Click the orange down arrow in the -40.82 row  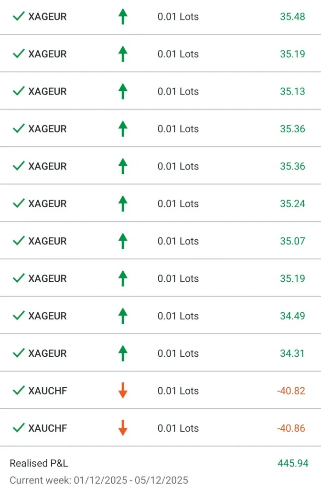[123, 391]
